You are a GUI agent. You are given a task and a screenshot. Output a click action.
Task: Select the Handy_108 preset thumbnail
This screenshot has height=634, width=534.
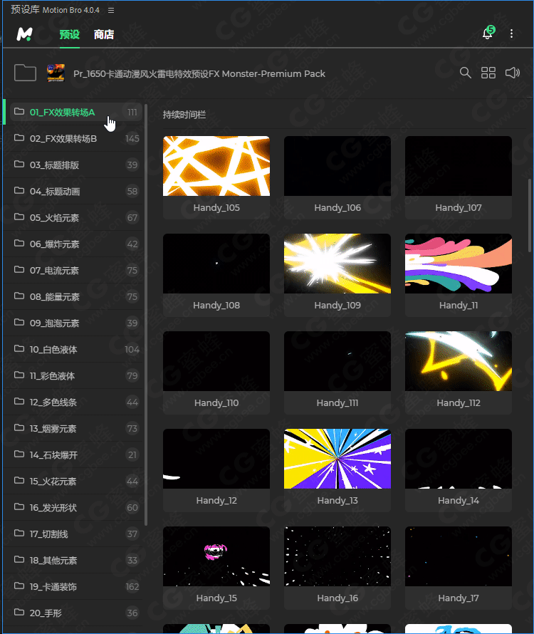point(216,264)
